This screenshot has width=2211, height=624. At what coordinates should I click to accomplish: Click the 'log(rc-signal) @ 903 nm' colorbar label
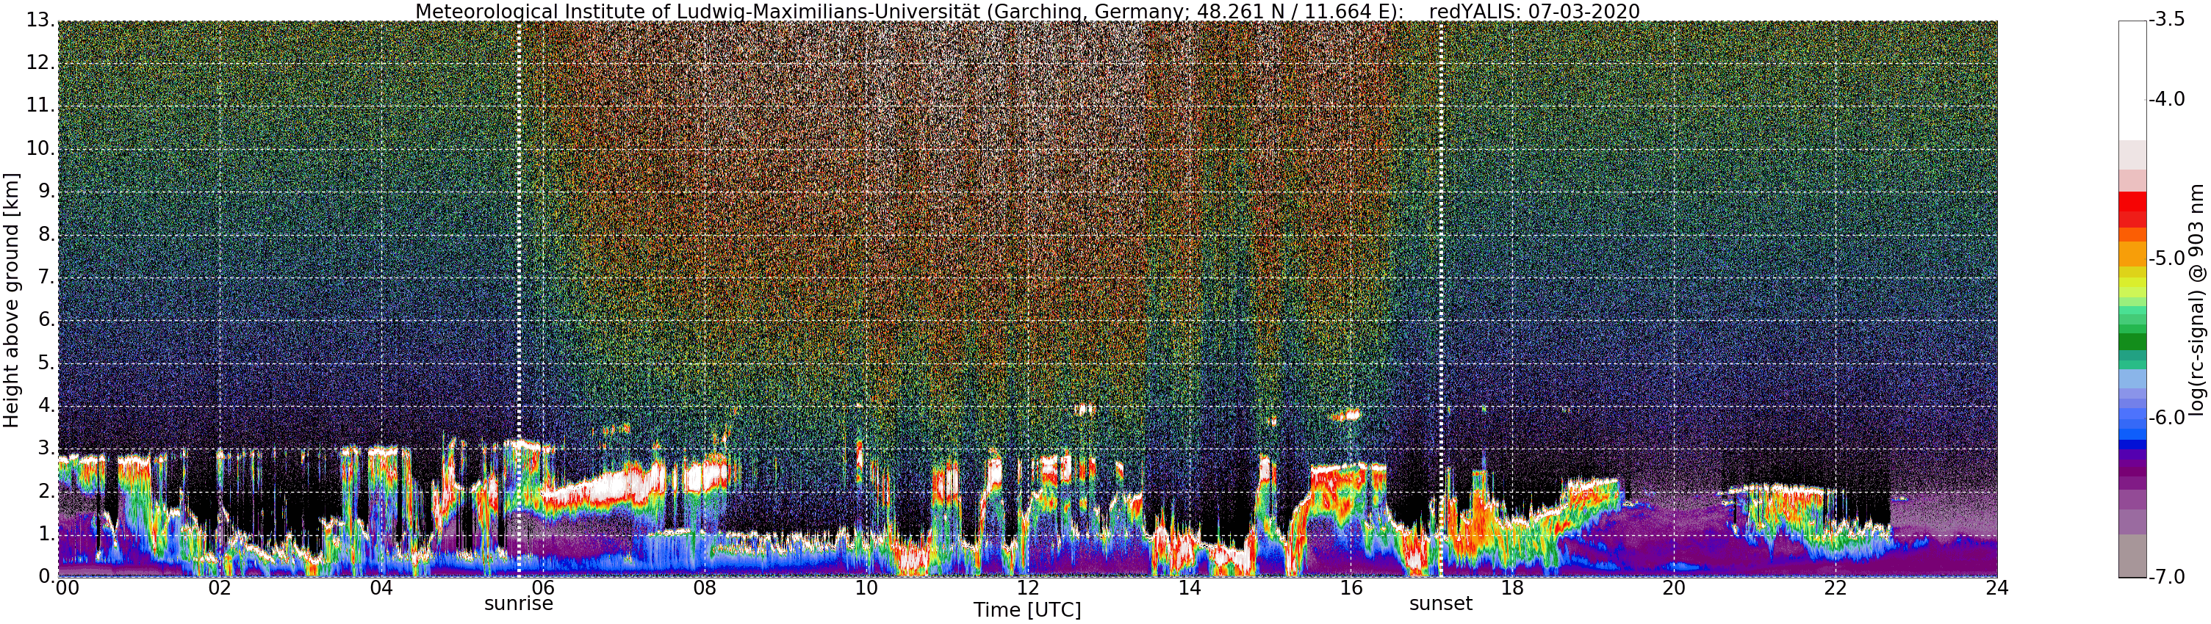(2196, 300)
